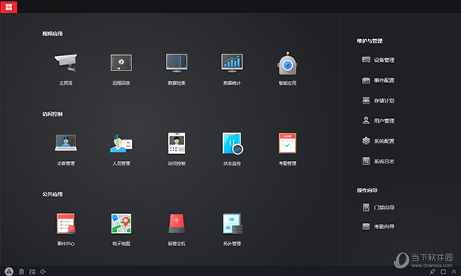461x276 pixels.
Task: Open the 拓扑管理 topology icon
Action: [232, 224]
